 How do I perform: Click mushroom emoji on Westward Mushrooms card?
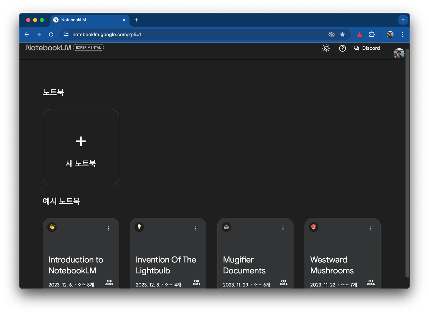(x=314, y=227)
